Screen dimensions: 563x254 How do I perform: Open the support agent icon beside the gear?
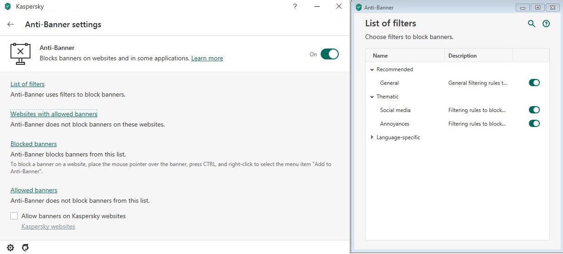point(25,248)
